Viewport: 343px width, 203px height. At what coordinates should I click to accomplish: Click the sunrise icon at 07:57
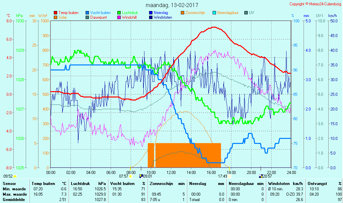point(130,176)
